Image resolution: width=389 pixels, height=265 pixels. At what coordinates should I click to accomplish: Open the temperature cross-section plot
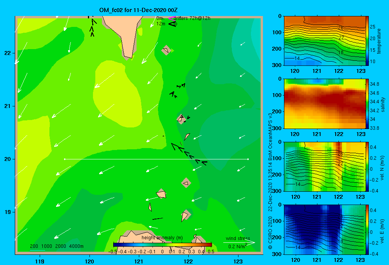tap(324, 41)
